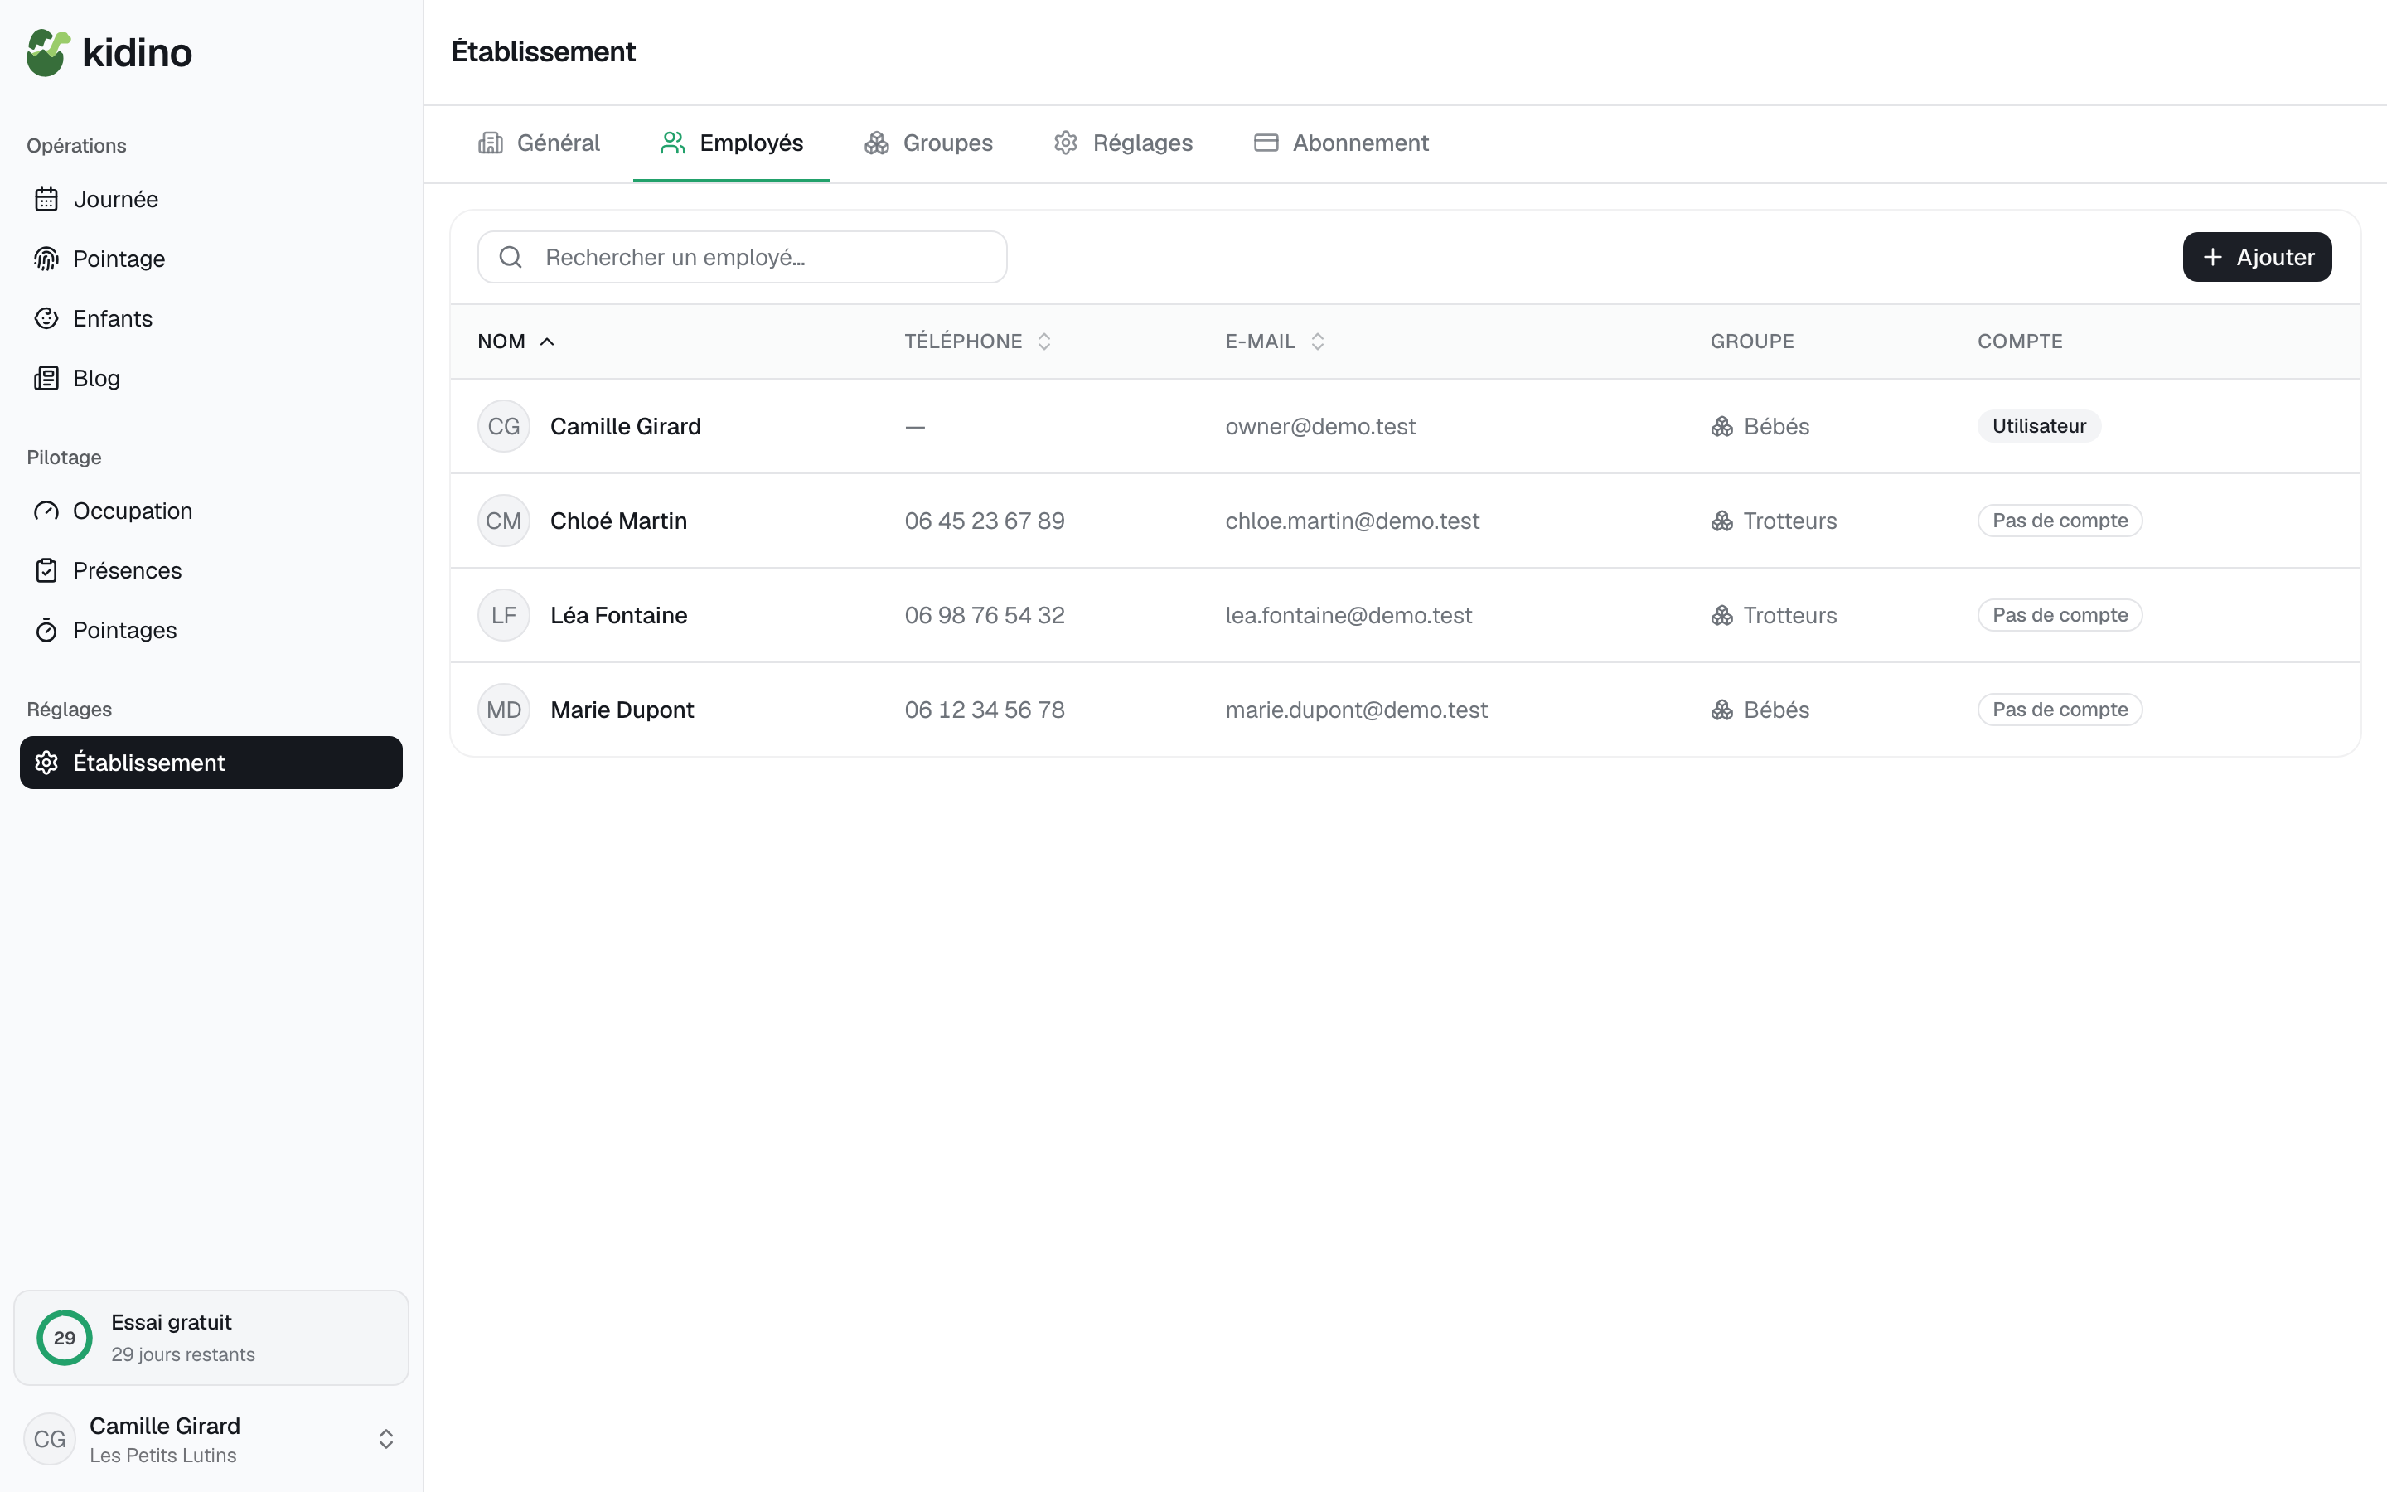Click the group icon beside Bébés for Camille Girard
Image resolution: width=2387 pixels, height=1492 pixels.
[1722, 426]
